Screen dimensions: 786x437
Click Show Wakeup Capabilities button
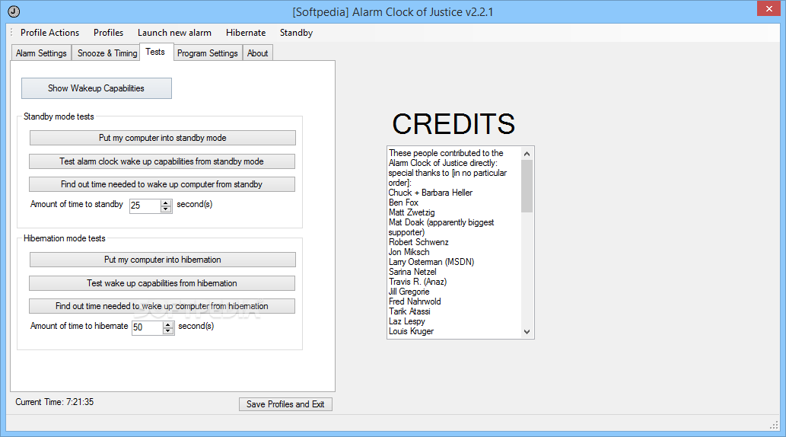[x=96, y=88]
